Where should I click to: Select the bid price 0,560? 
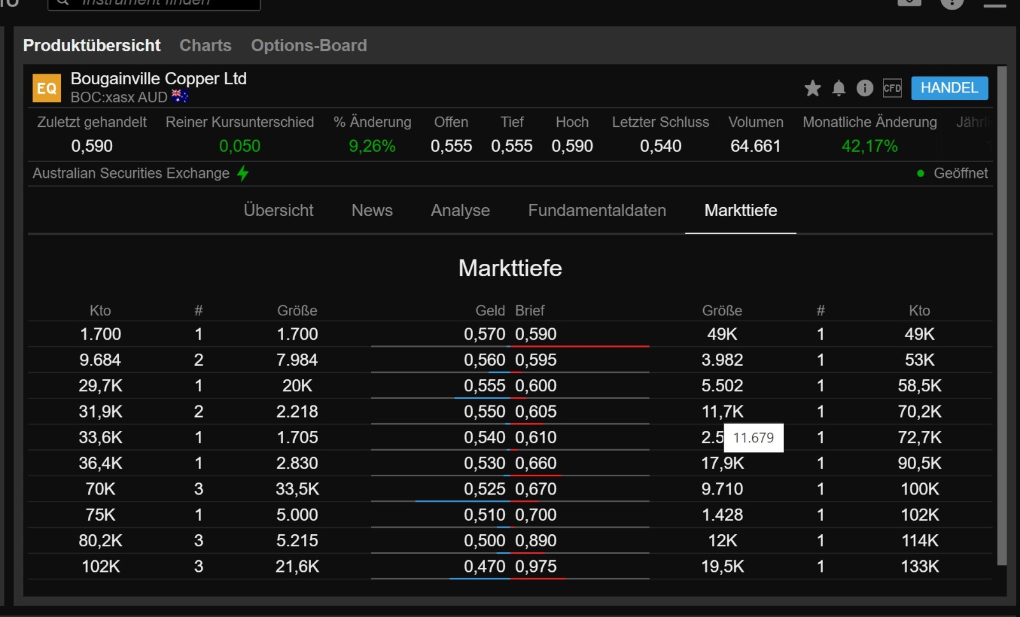[484, 360]
